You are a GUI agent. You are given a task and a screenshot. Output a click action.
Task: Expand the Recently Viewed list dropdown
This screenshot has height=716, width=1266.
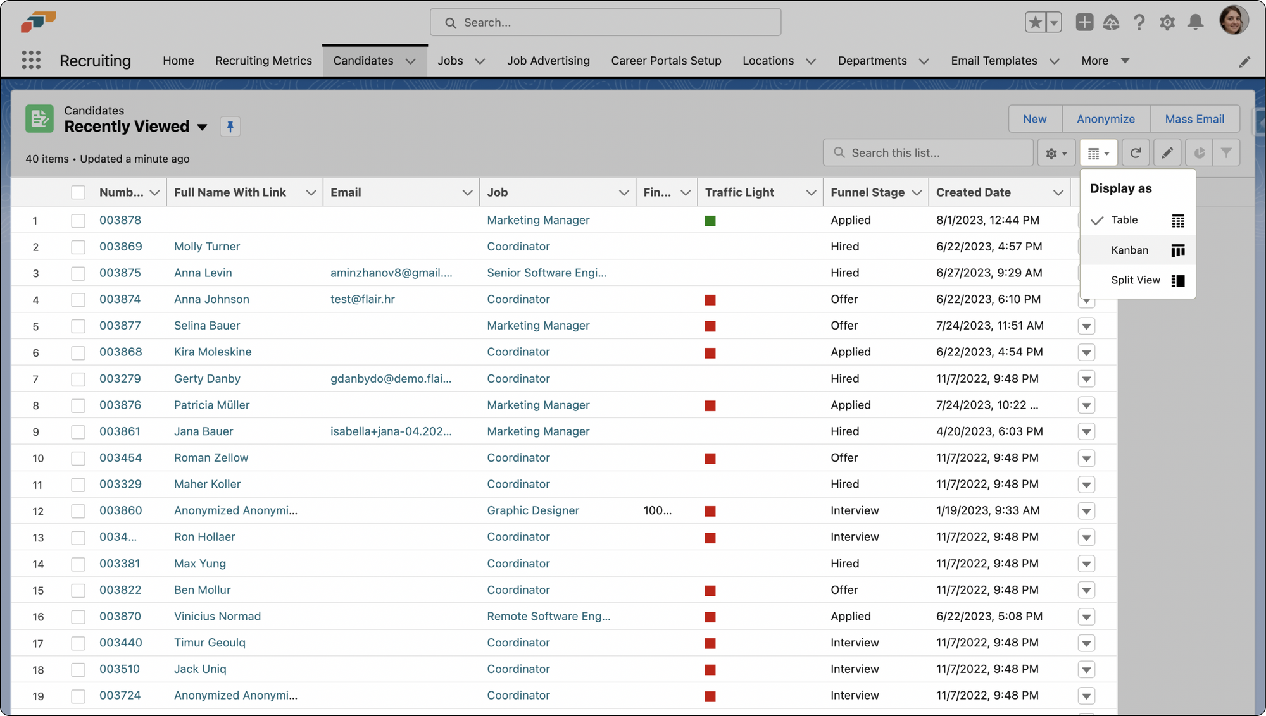tap(202, 127)
